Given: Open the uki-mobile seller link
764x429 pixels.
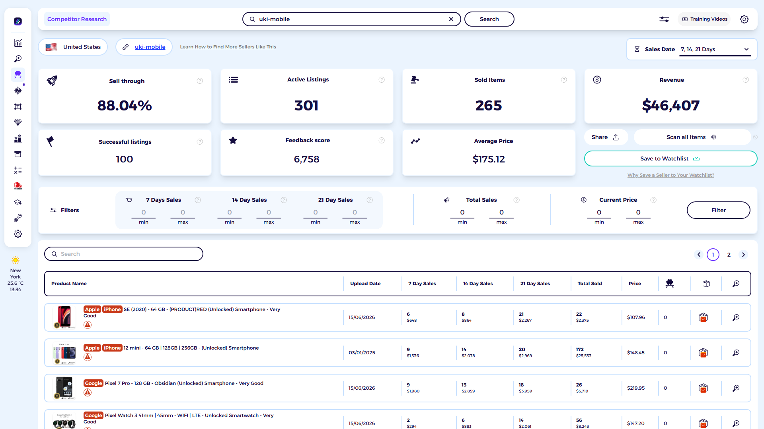Looking at the screenshot, I should (150, 47).
